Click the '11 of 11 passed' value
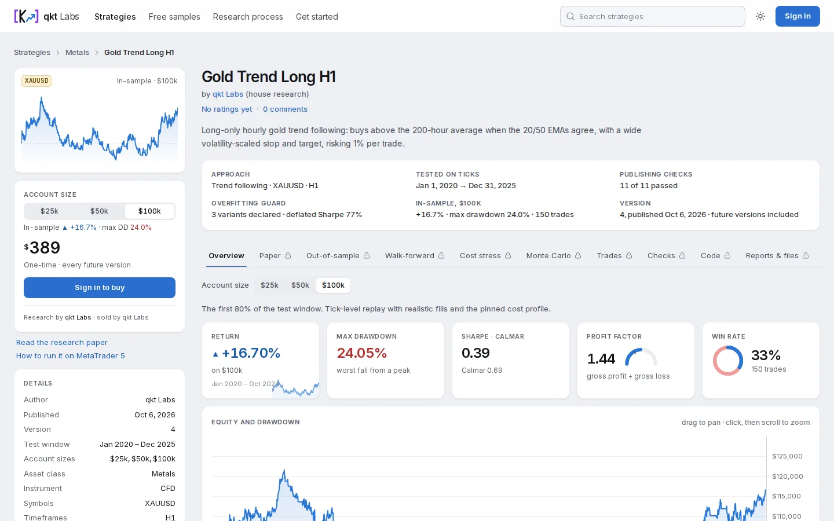 point(649,186)
